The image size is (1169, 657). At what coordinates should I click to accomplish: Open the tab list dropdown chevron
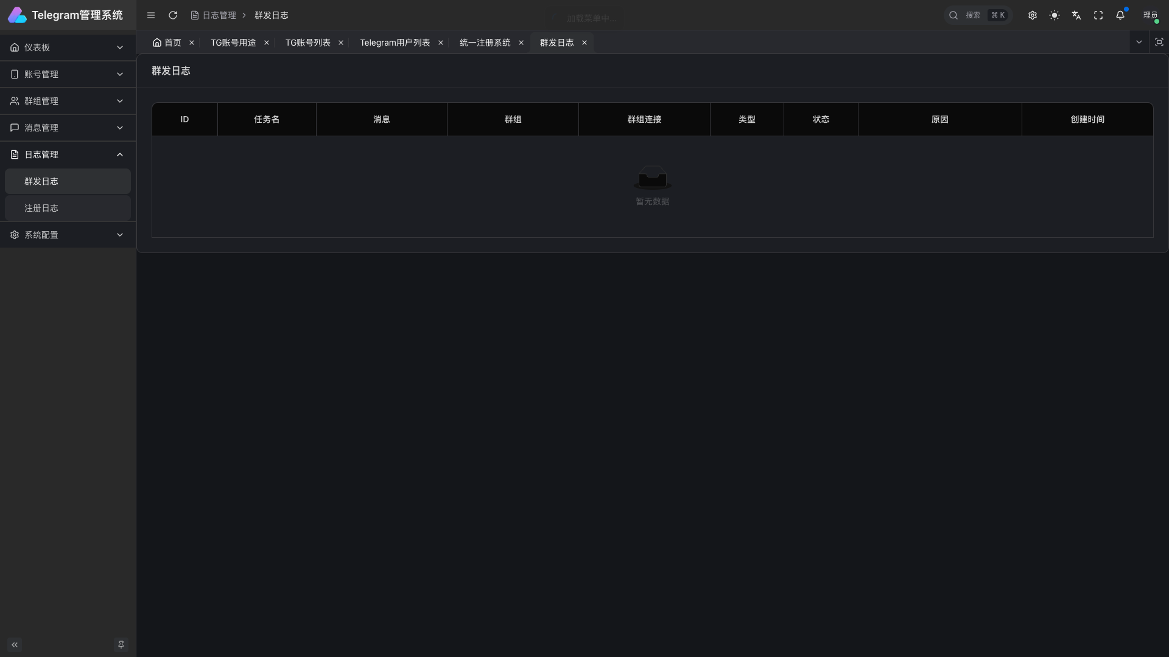[1139, 42]
